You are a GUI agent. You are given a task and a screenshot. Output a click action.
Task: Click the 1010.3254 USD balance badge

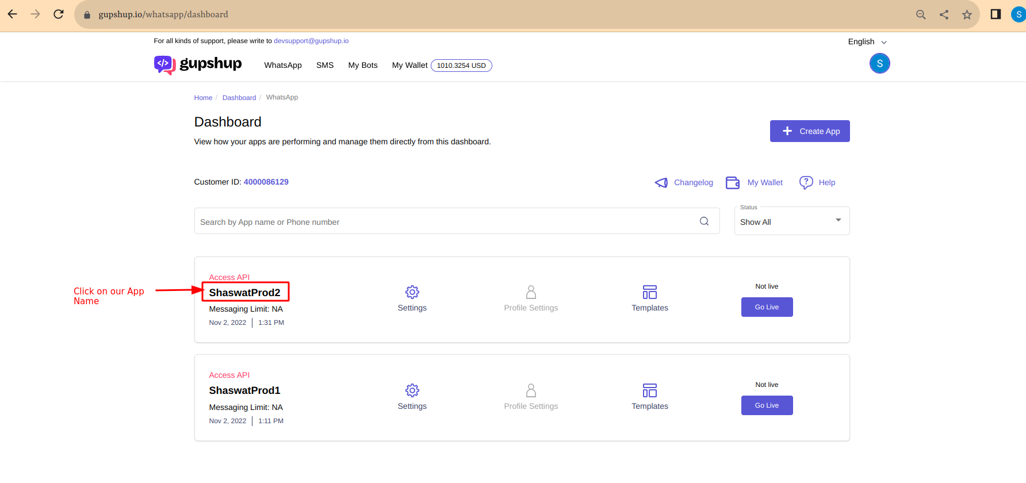point(461,66)
